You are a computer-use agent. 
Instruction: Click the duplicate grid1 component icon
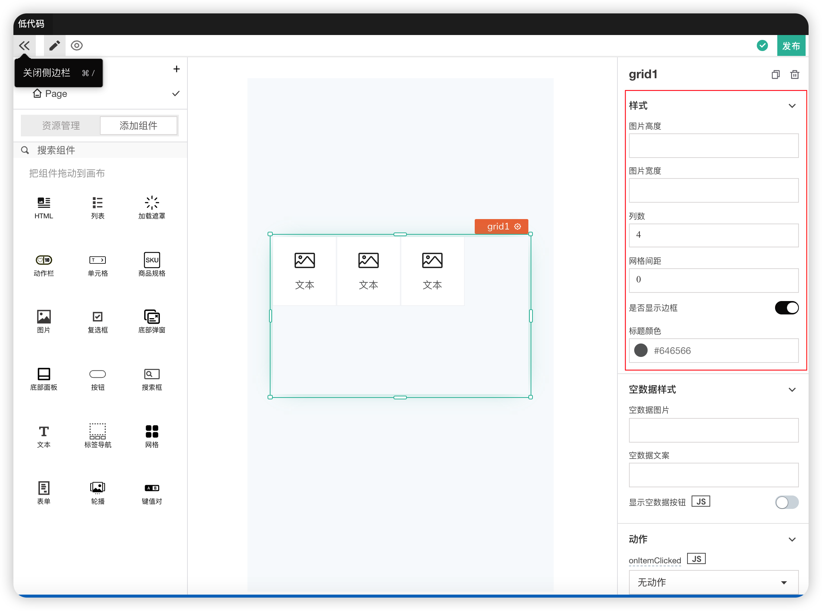[775, 75]
